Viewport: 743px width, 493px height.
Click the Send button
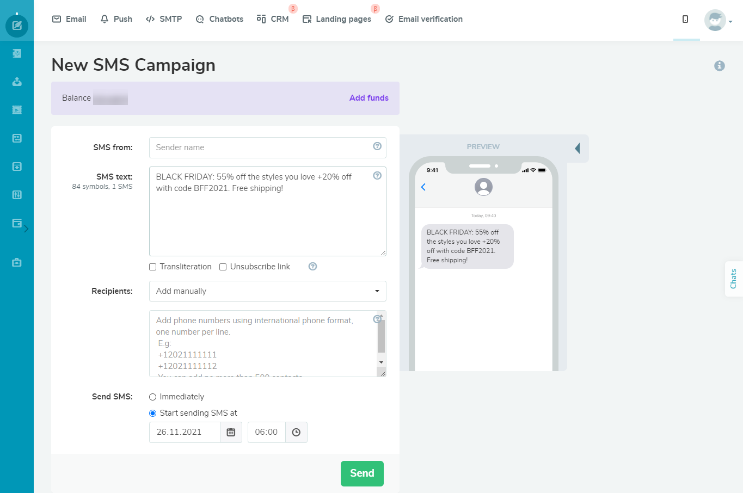pos(361,473)
